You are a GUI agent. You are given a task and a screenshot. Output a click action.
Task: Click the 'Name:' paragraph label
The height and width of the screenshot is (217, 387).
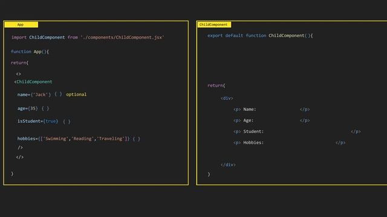pos(250,109)
